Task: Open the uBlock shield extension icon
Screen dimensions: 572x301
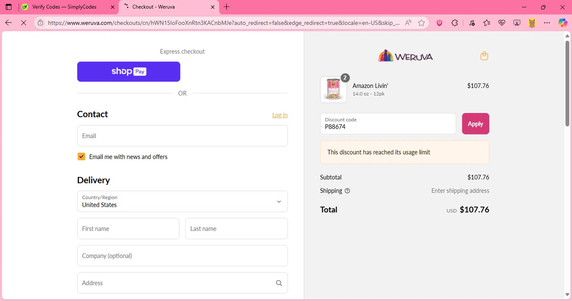Action: coord(439,23)
